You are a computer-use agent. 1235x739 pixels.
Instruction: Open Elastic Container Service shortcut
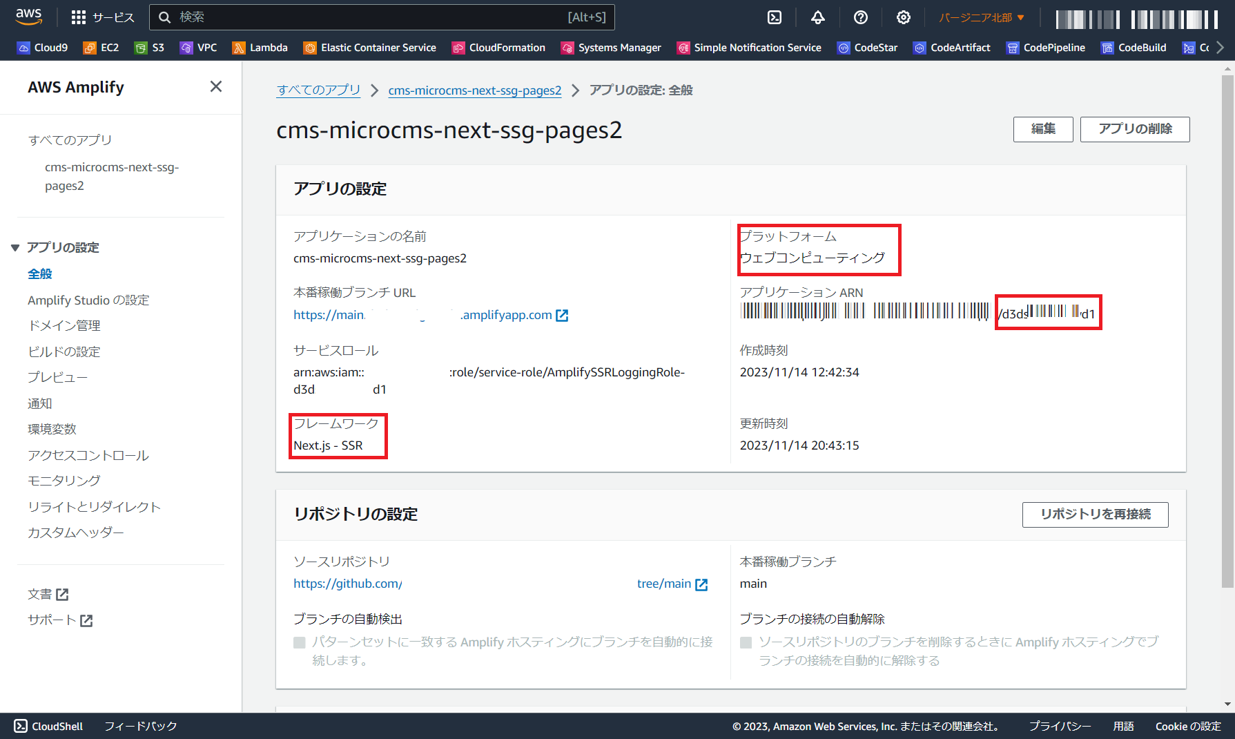[370, 48]
